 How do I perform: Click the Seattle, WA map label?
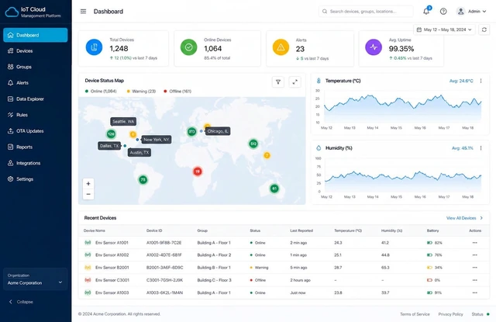[123, 122]
